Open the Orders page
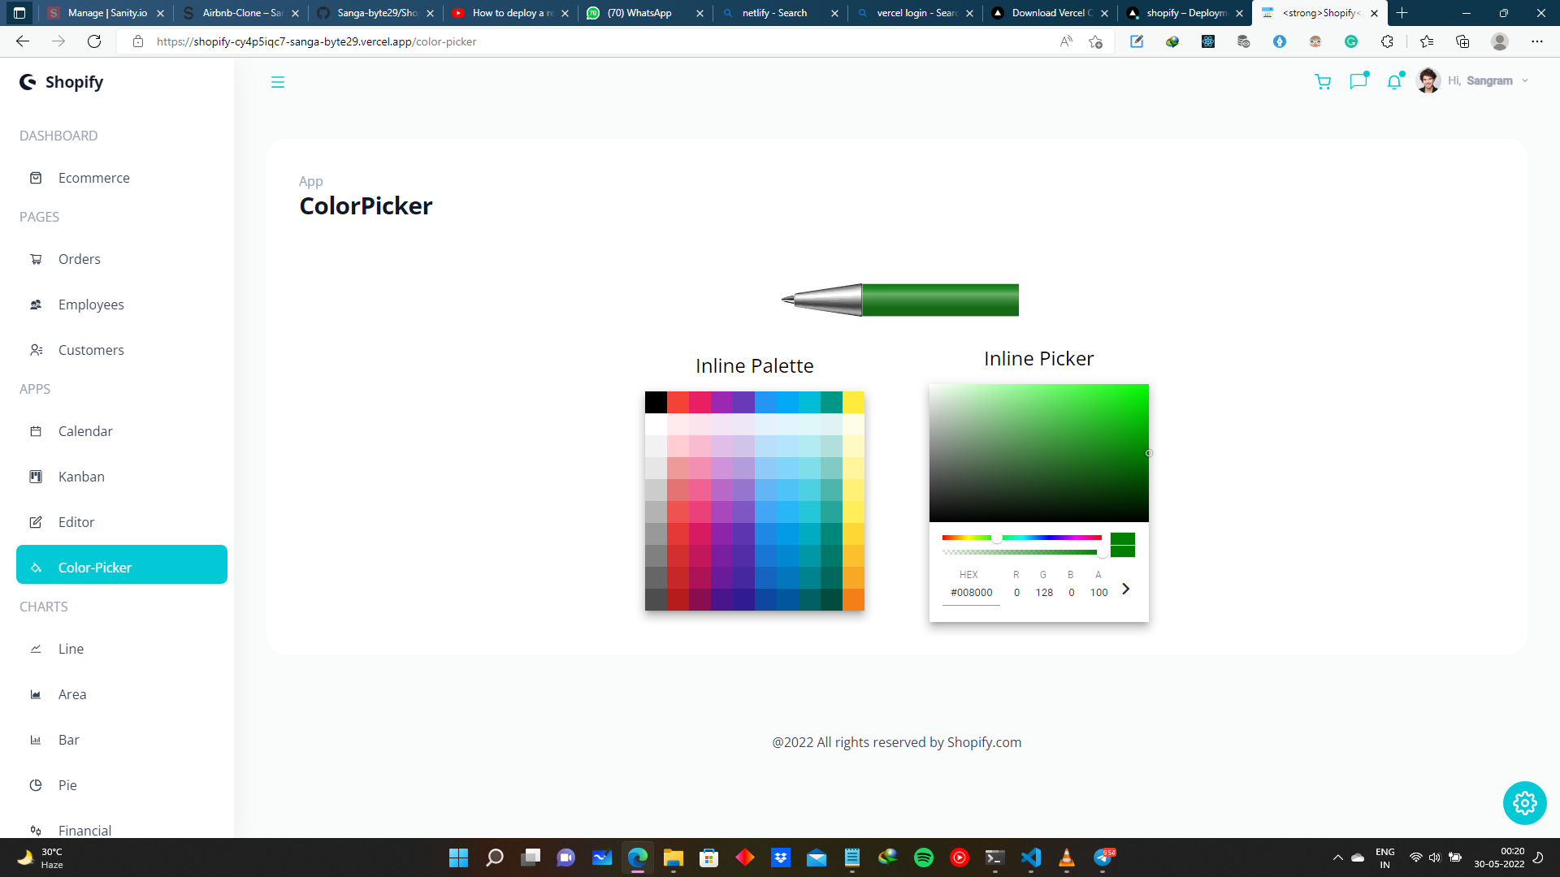This screenshot has height=877, width=1560. pyautogui.click(x=79, y=259)
